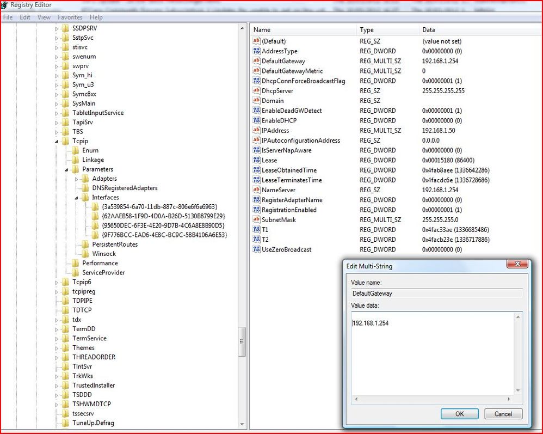Select the Performance key under Tcpip

coord(100,263)
